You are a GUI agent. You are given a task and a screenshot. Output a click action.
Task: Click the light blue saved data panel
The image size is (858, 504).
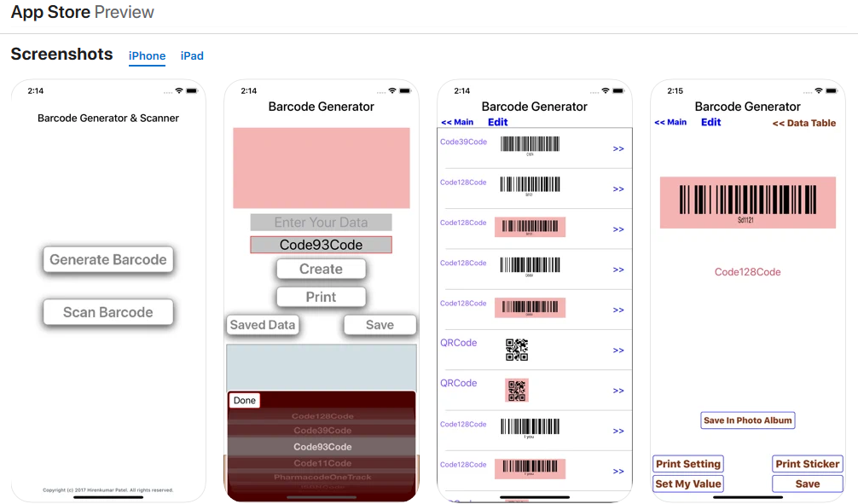pos(322,368)
